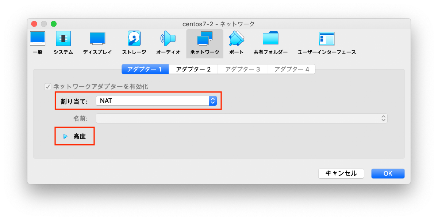Open the 割り当て NAT dropdown
This screenshot has width=438, height=220.
pyautogui.click(x=156, y=101)
